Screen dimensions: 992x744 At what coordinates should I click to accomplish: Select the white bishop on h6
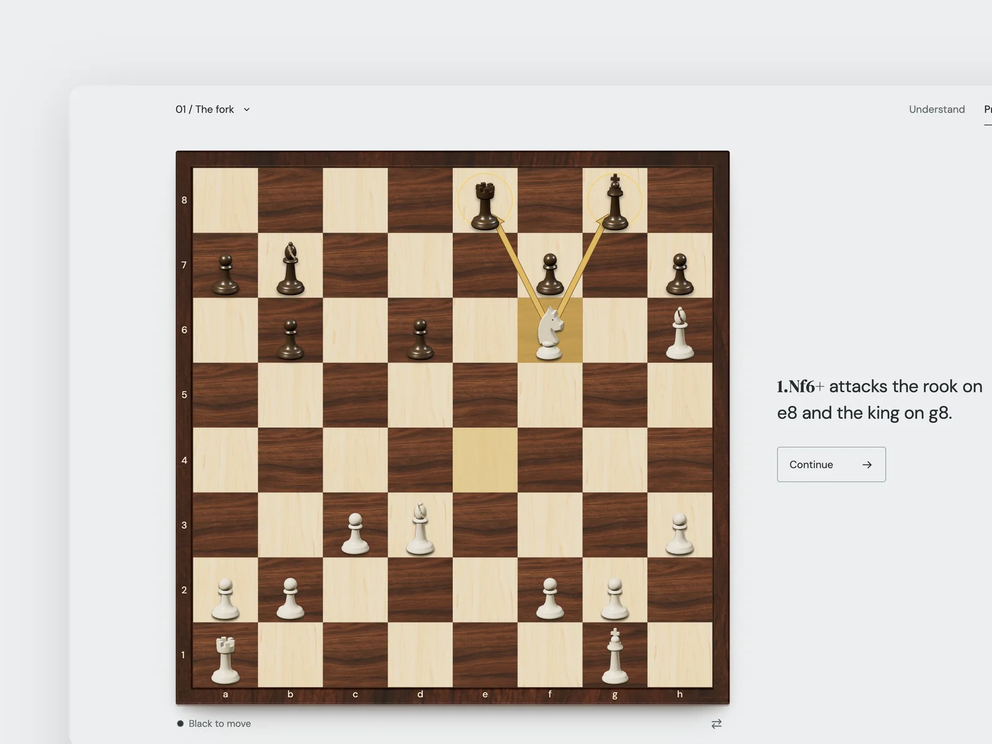680,334
